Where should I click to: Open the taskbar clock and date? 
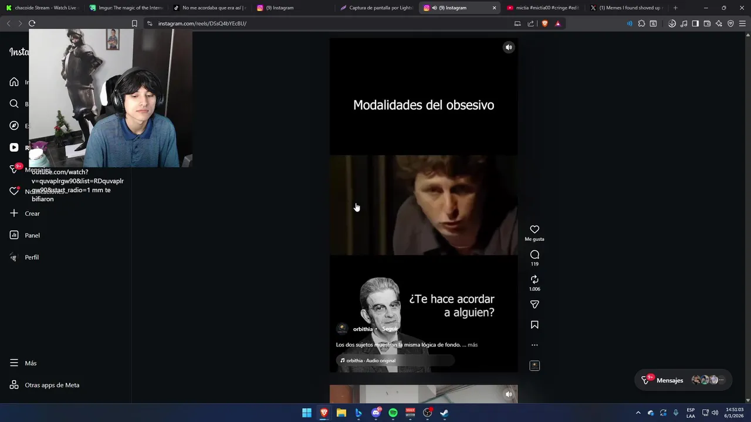coord(735,413)
